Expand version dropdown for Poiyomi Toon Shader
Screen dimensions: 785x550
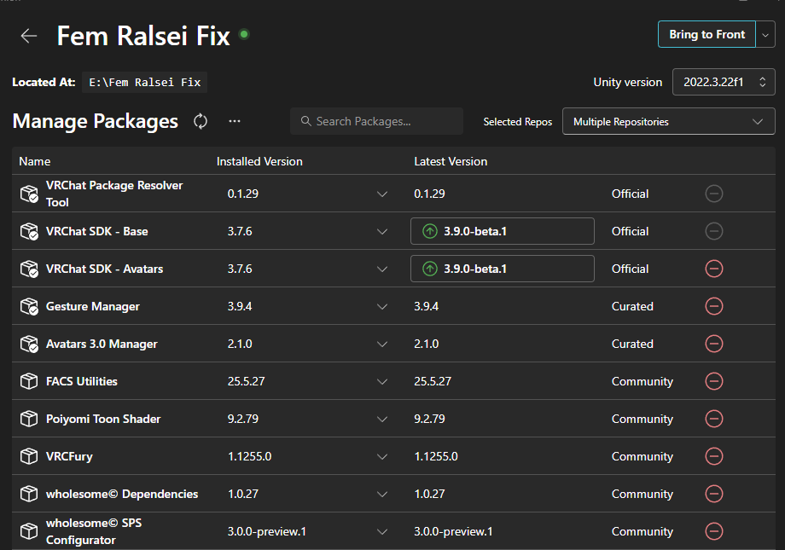click(382, 420)
